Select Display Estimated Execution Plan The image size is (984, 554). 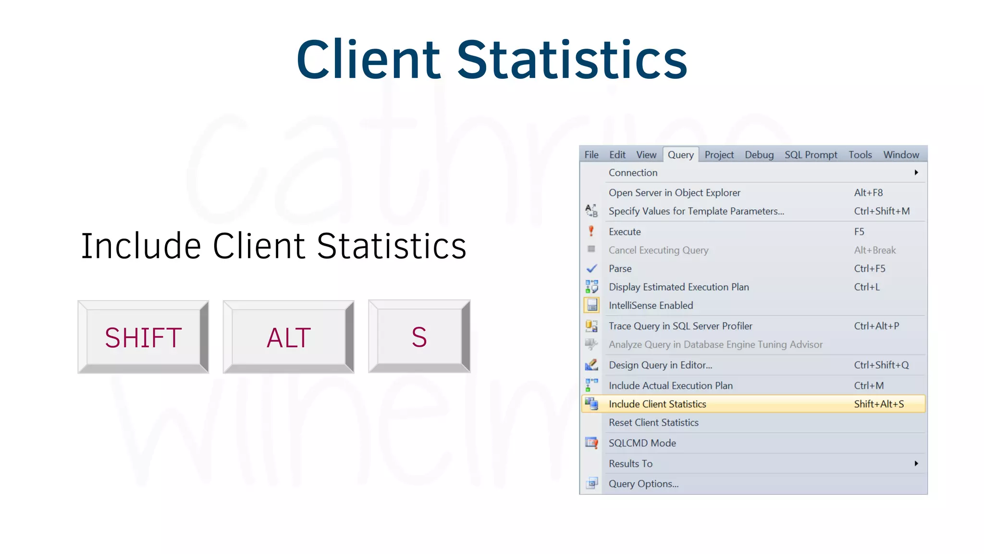753,287
